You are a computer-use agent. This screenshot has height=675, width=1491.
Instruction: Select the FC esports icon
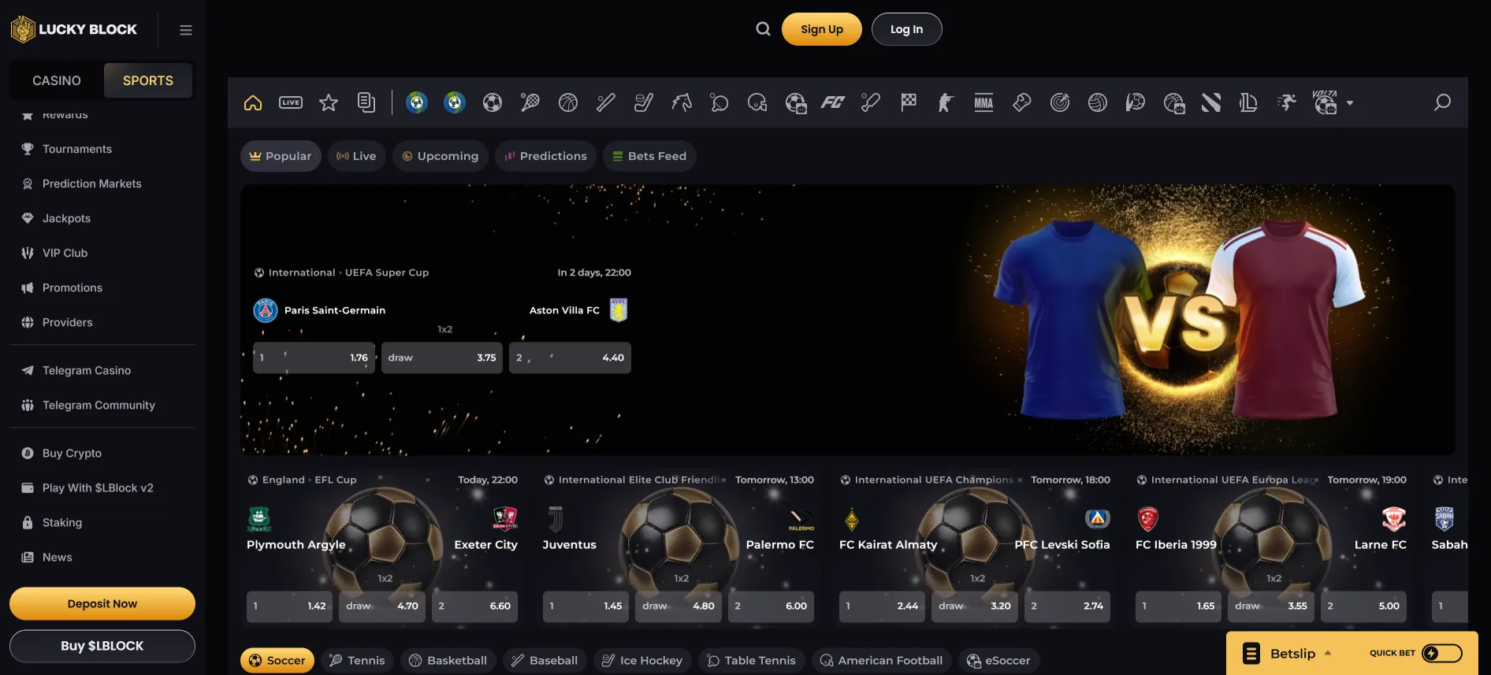coord(833,102)
